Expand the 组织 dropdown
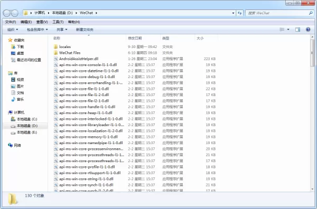 pos(13,30)
